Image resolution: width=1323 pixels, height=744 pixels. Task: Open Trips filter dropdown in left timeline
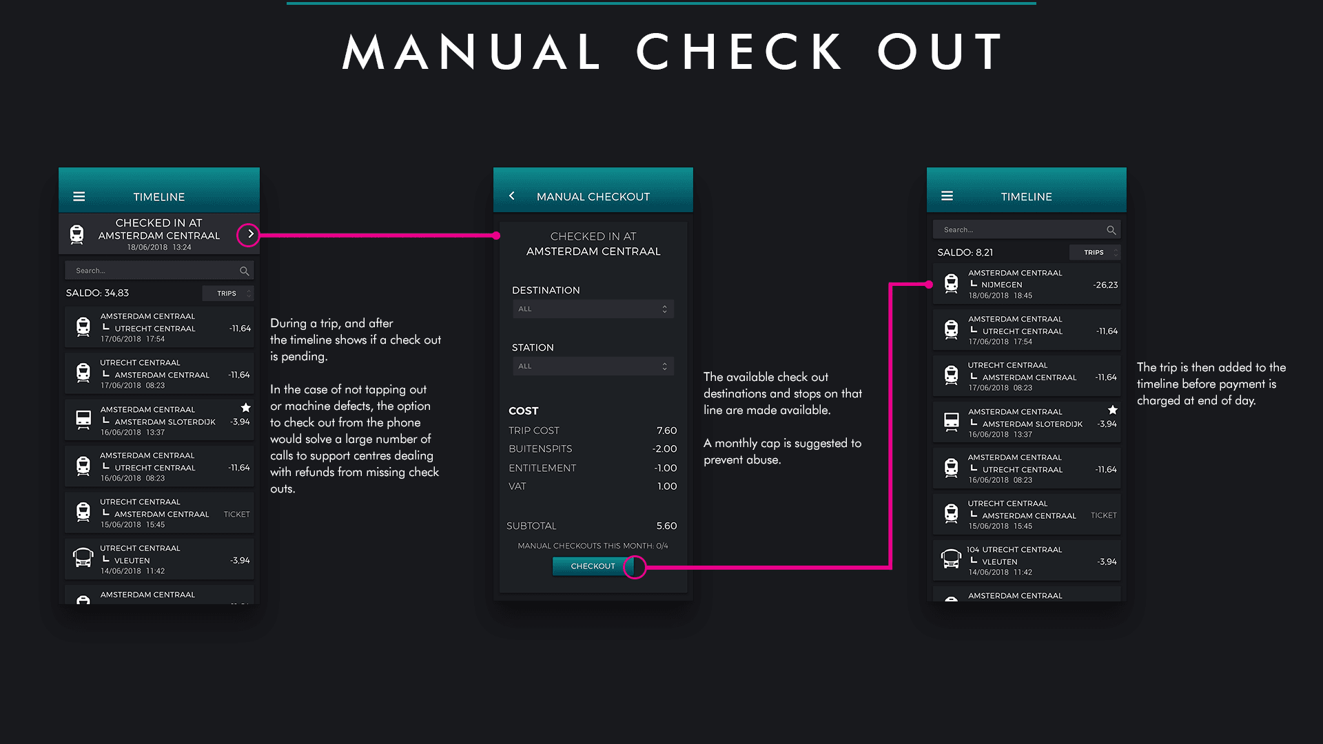(x=229, y=293)
